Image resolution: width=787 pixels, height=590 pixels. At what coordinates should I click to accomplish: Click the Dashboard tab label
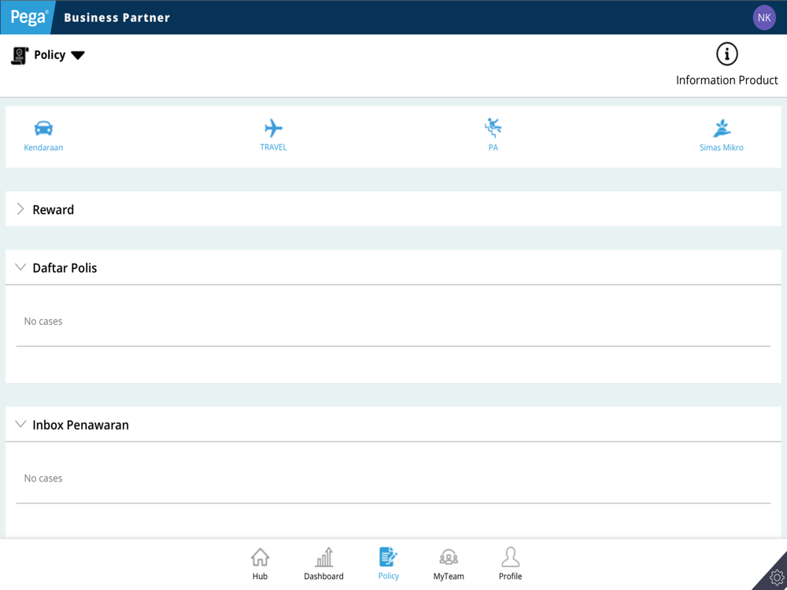point(323,577)
